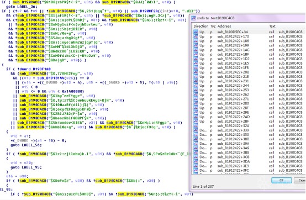
Task: Click the xref icon in row sub_B1912422+1E5
Action: (x=196, y=64)
